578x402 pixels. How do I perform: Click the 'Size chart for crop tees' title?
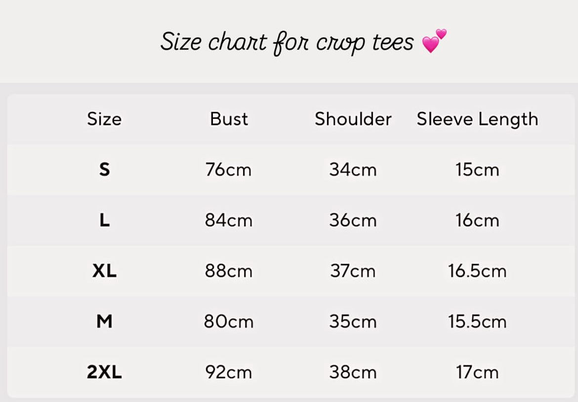click(x=287, y=42)
